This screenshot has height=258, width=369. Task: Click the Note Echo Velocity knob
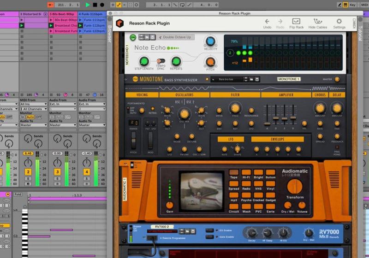click(210, 41)
